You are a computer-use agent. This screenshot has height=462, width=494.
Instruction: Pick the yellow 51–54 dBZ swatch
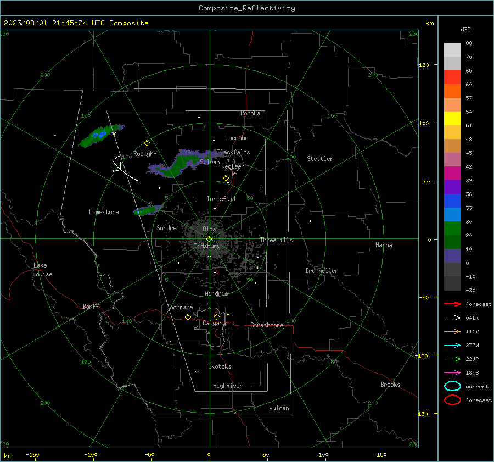452,119
